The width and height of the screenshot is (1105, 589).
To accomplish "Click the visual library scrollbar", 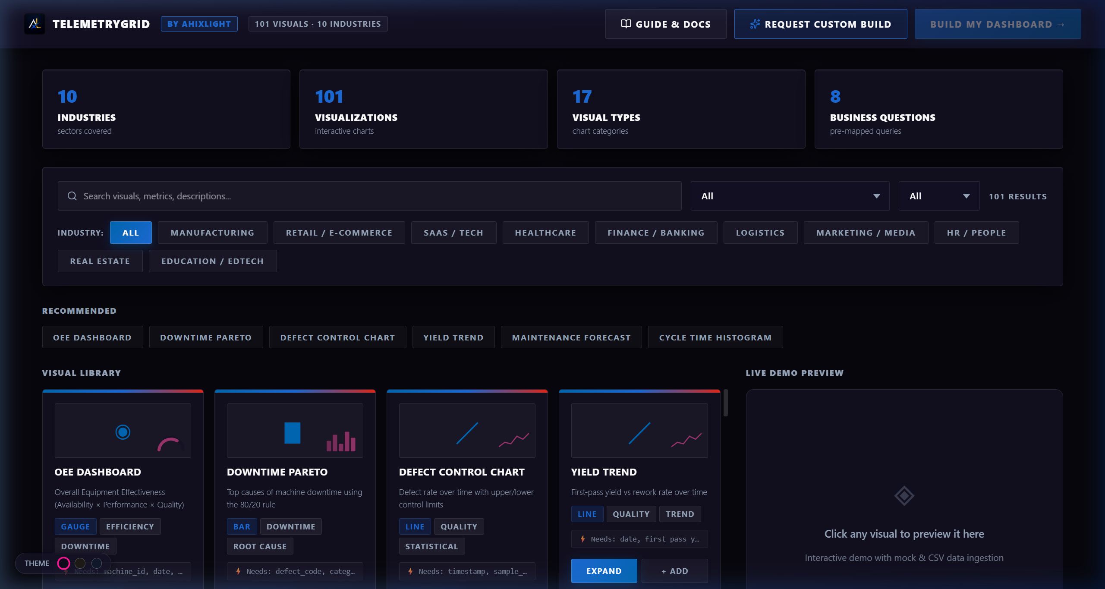I will click(726, 403).
